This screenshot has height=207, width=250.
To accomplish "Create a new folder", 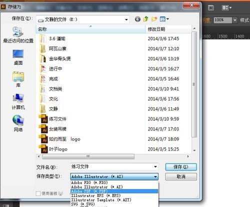I will pyautogui.click(x=154, y=19).
